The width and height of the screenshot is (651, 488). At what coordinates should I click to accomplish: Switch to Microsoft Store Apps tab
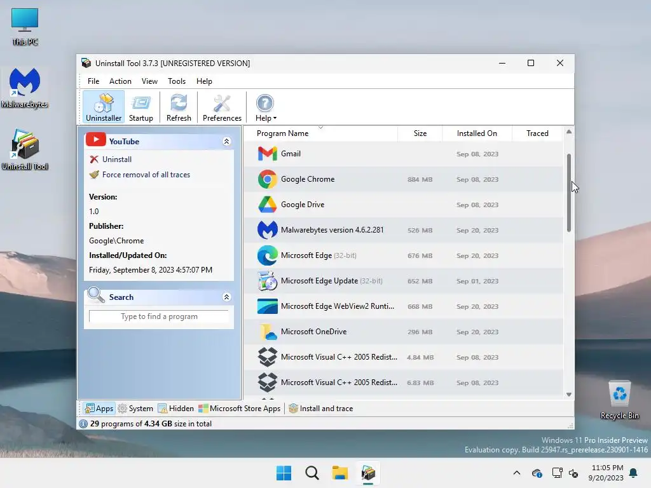[240, 409]
